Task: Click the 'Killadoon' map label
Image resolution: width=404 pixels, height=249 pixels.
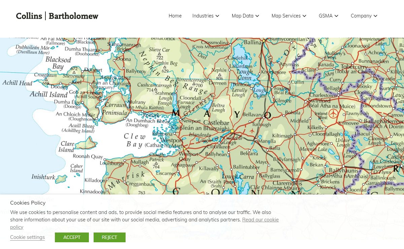Action: (95, 180)
